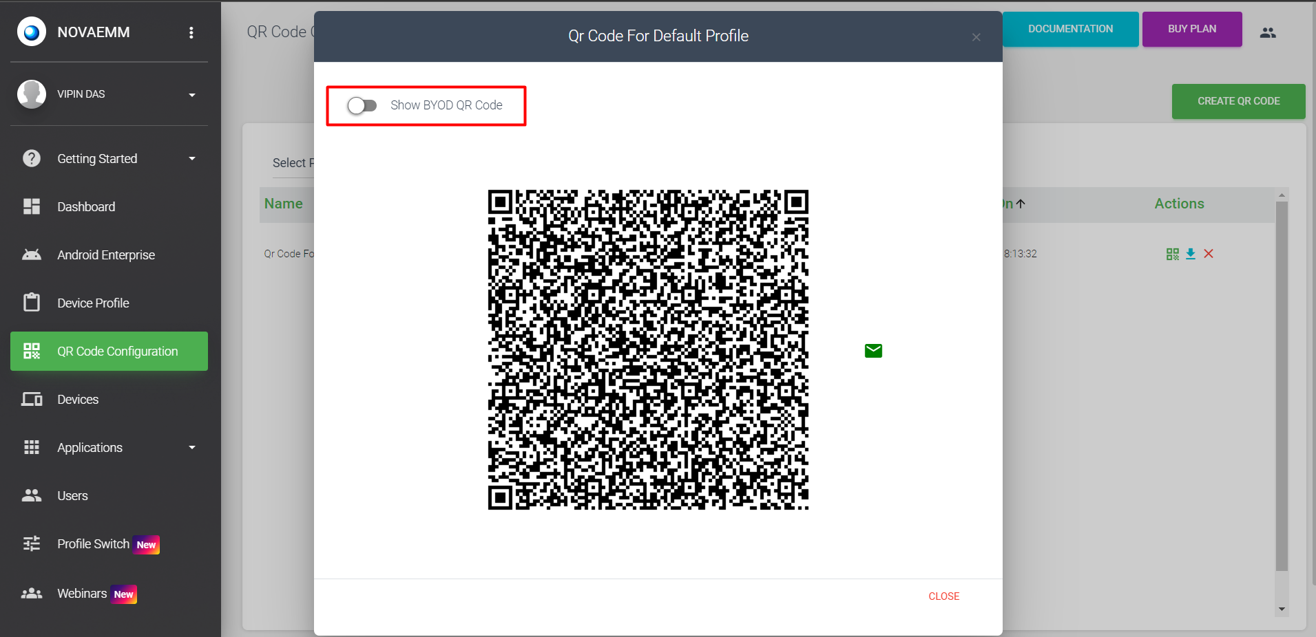Click the Webinars group icon

(x=32, y=594)
